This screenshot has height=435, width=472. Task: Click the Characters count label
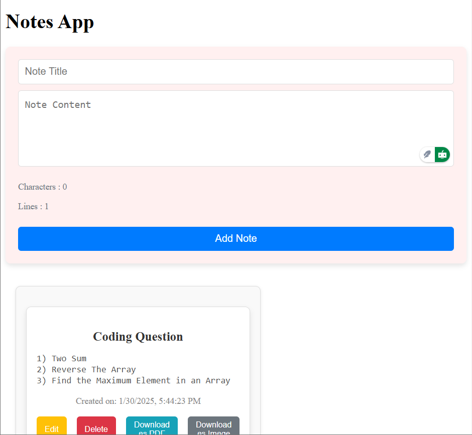pyautogui.click(x=43, y=187)
